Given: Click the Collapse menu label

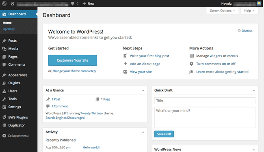Looking at the screenshot, I should [x=18, y=136].
